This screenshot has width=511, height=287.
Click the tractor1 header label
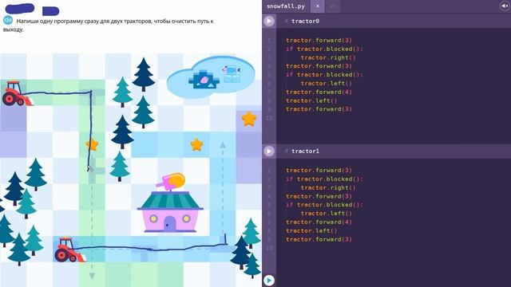[x=305, y=151]
